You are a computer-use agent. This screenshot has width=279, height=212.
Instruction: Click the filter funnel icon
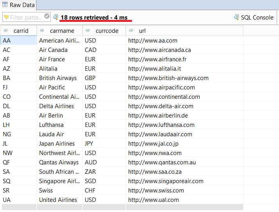click(6, 17)
